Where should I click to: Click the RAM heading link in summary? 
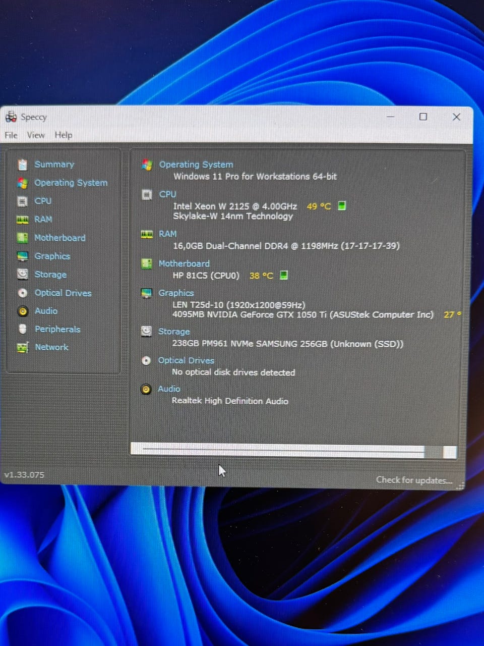(167, 234)
